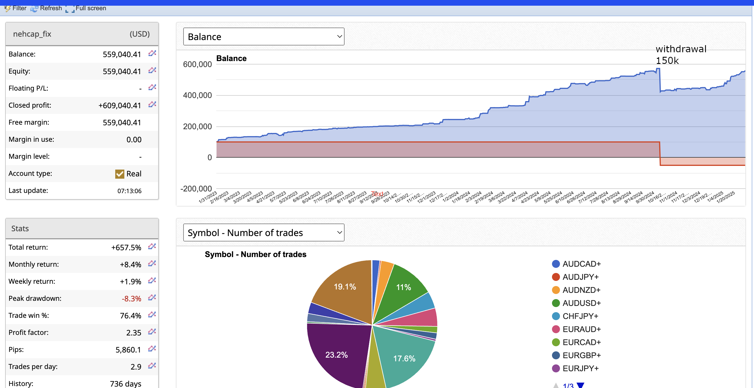Screen dimensions: 754x388
Task: Open the Balance chart type dropdown
Action: 263,37
